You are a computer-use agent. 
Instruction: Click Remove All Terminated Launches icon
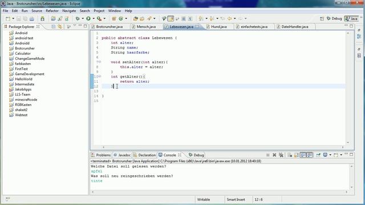click(x=281, y=155)
